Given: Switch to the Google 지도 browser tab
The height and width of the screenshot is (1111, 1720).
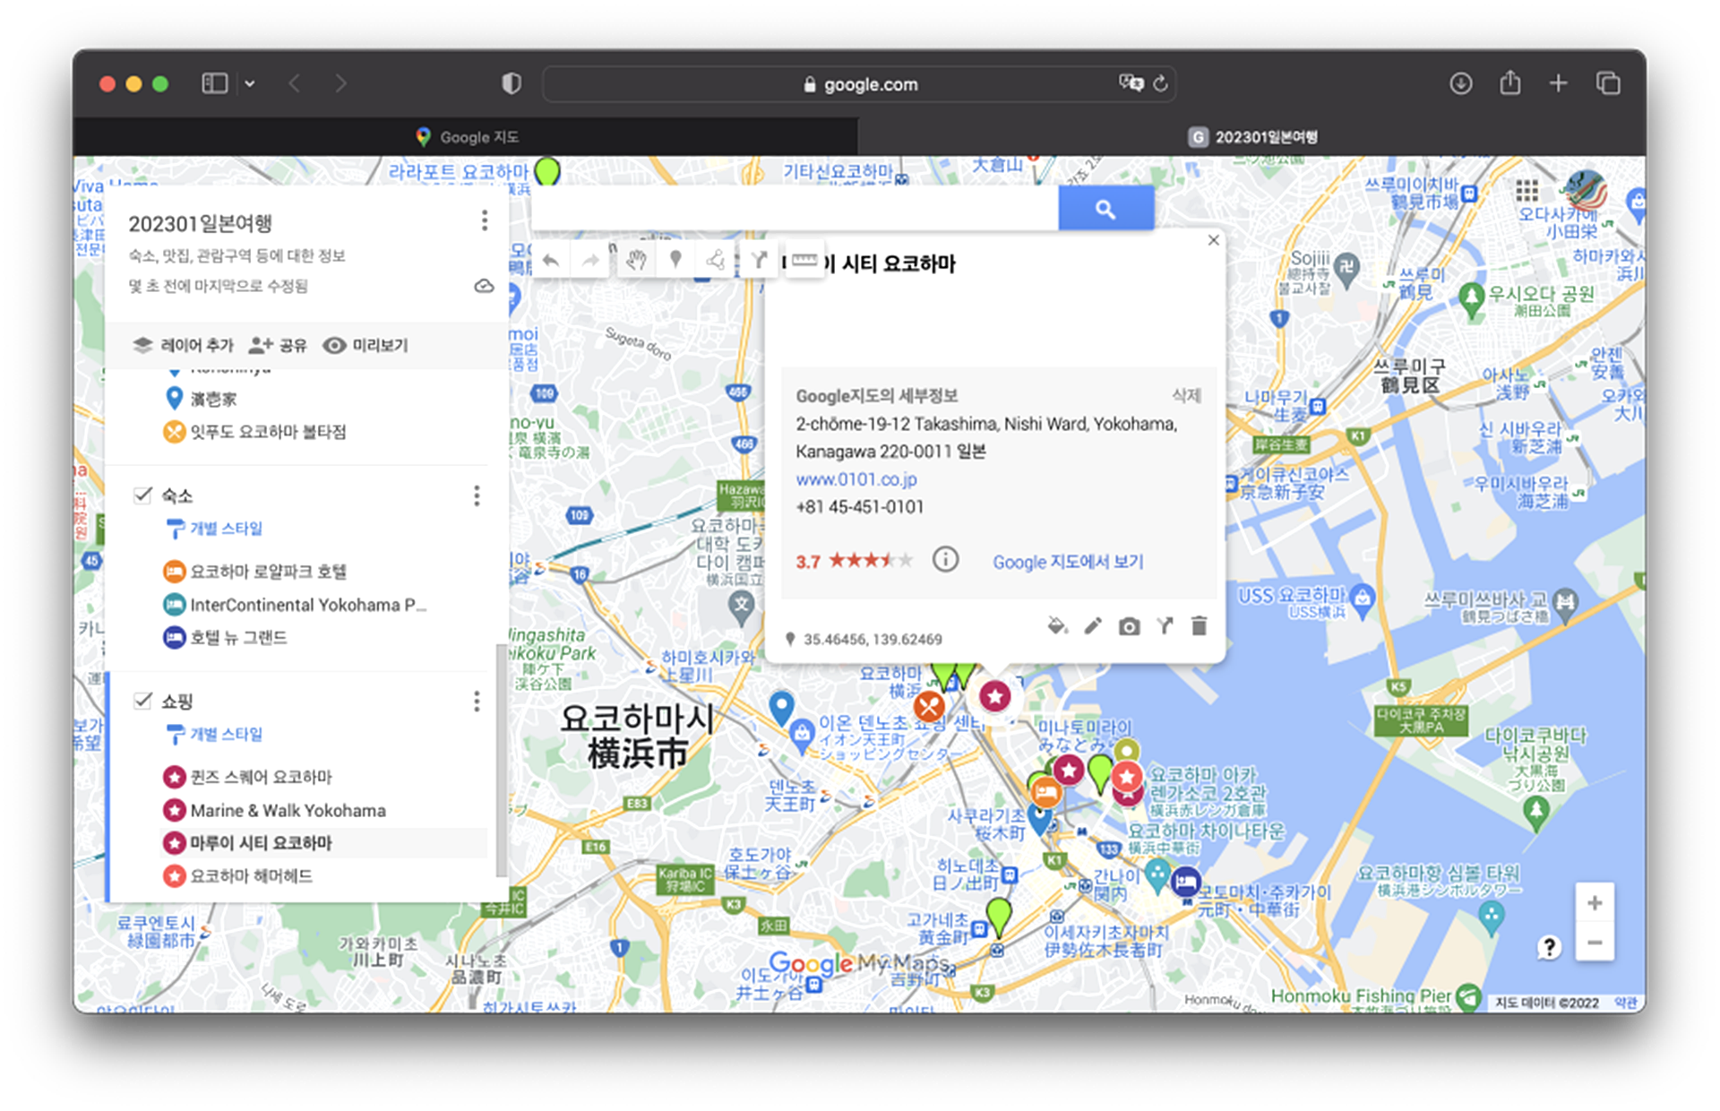Looking at the screenshot, I should 466,136.
